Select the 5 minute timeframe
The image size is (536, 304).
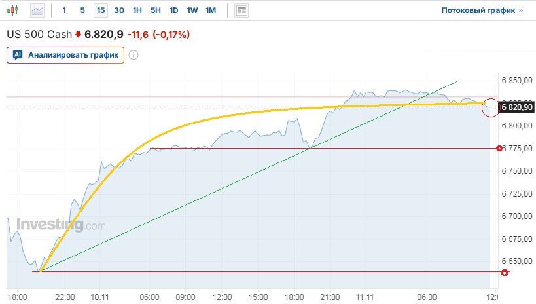tap(82, 10)
